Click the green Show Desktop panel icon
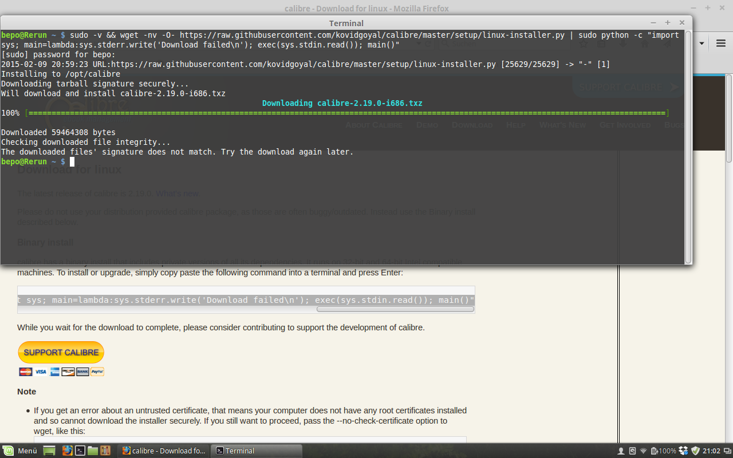Image resolution: width=733 pixels, height=458 pixels. pos(49,451)
